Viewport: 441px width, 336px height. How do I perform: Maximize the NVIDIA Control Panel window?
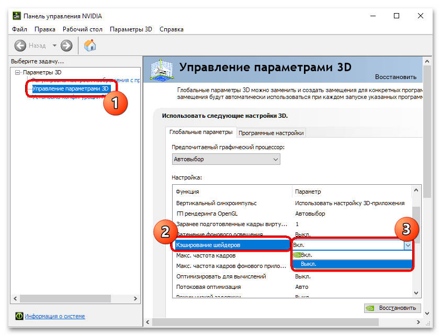coord(397,16)
